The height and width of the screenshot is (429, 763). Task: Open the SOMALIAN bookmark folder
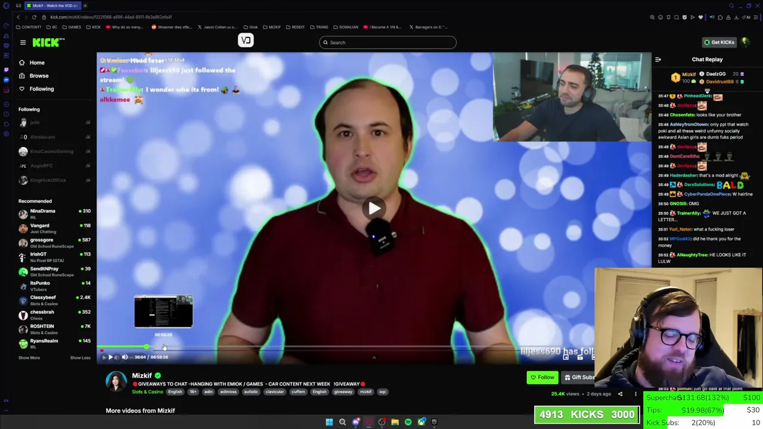pos(346,27)
